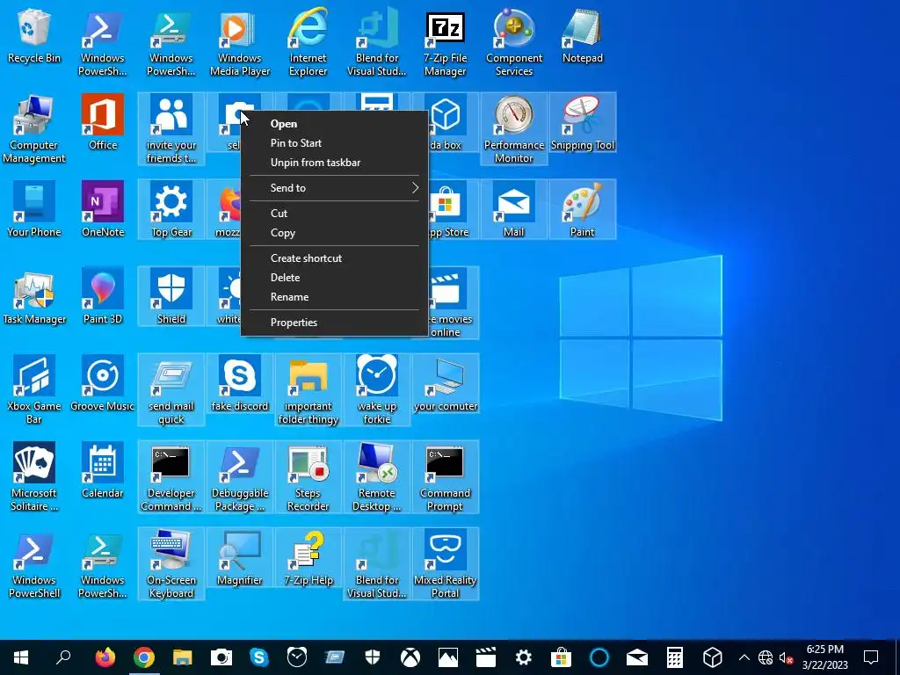Viewport: 900px width, 675px height.
Task: Choose Rename from the context menu
Action: 335,297
